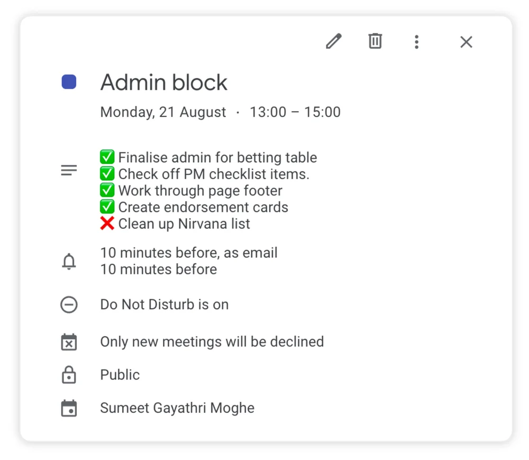529x460 pixels.
Task: Click the Public visibility lock icon
Action: click(x=69, y=375)
